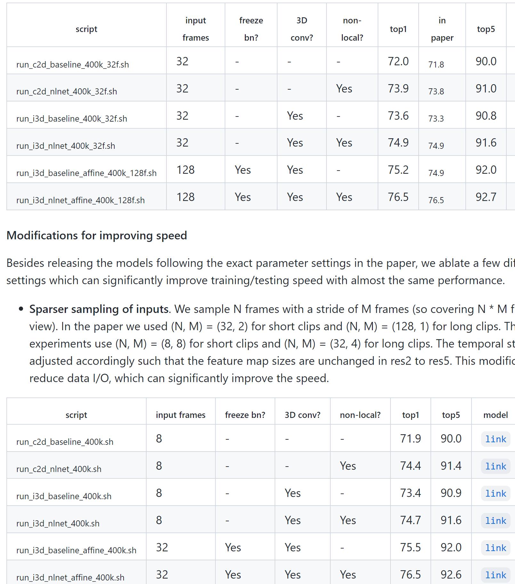Viewport: 515px width, 584px height.
Task: Open the model link for run_i3d_baseline_affine_400k.sh
Action: (495, 548)
